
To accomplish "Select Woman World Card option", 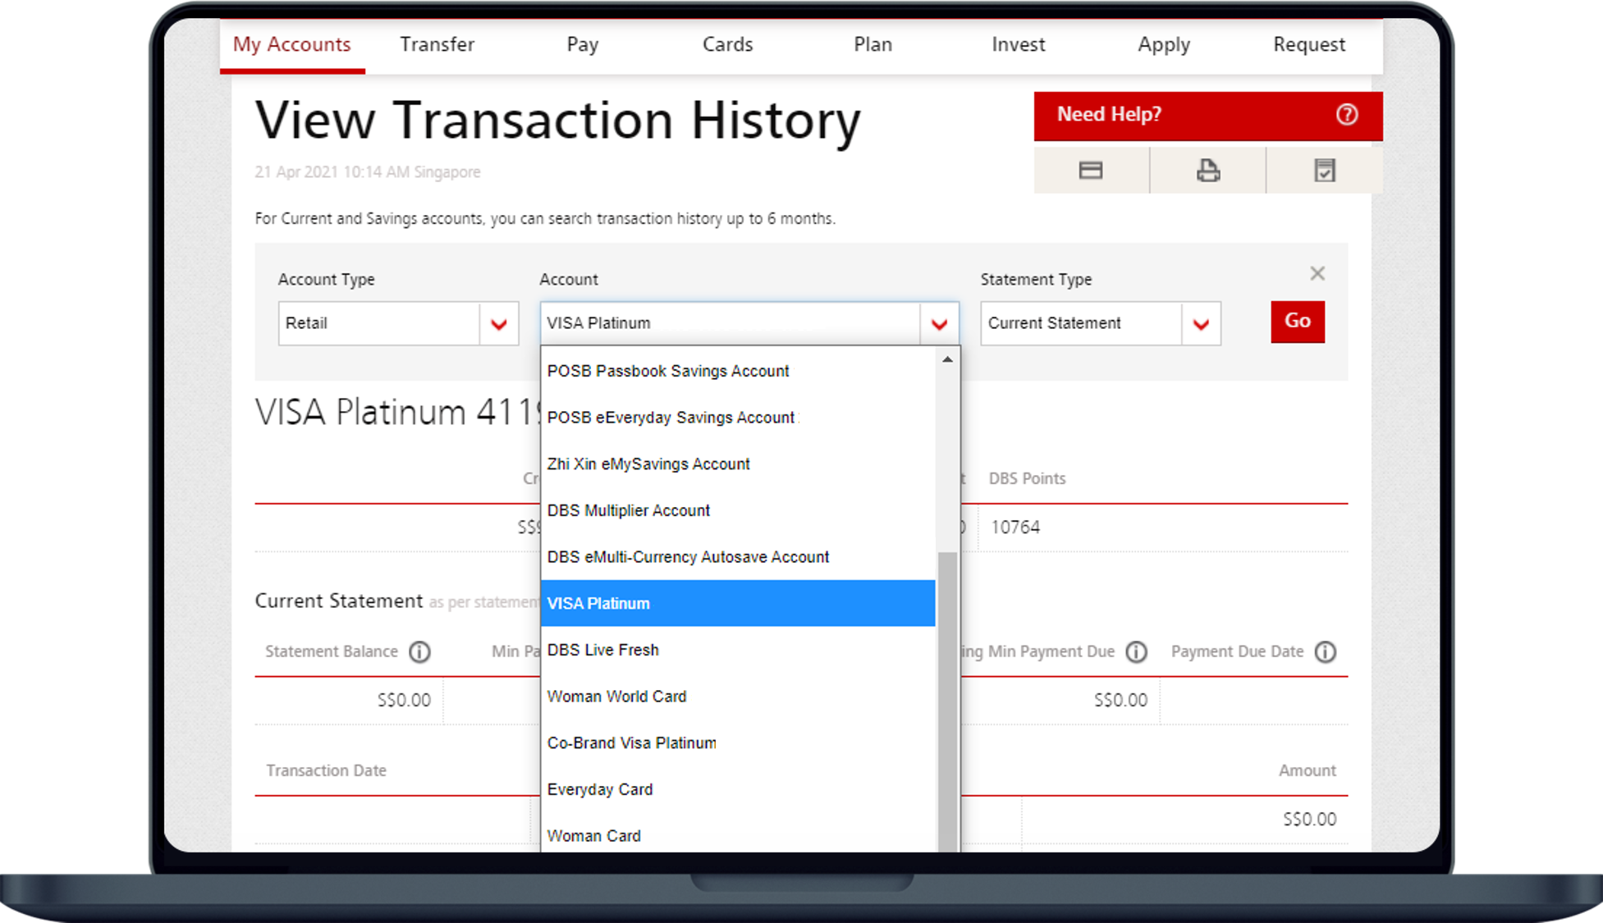I will (x=738, y=697).
